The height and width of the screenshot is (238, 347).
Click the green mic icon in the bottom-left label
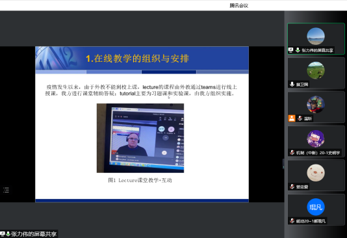pos(8,234)
